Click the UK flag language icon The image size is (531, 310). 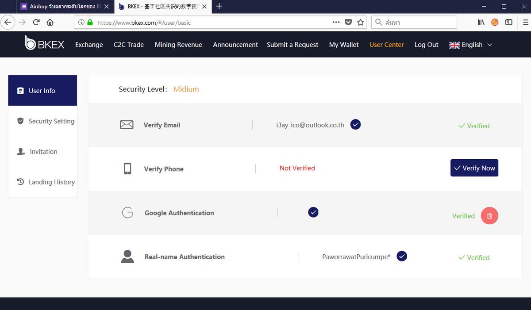pyautogui.click(x=454, y=45)
